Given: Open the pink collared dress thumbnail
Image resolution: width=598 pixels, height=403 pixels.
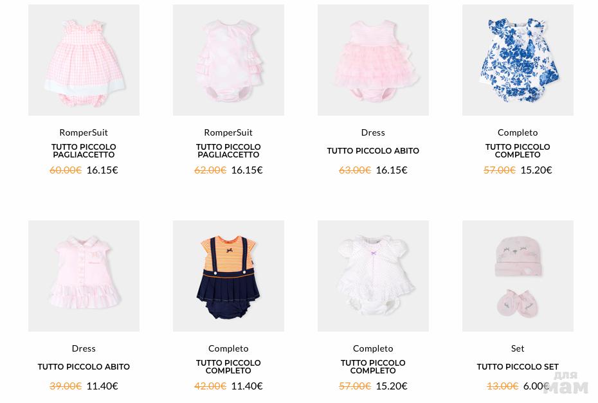Looking at the screenshot, I should [x=84, y=276].
